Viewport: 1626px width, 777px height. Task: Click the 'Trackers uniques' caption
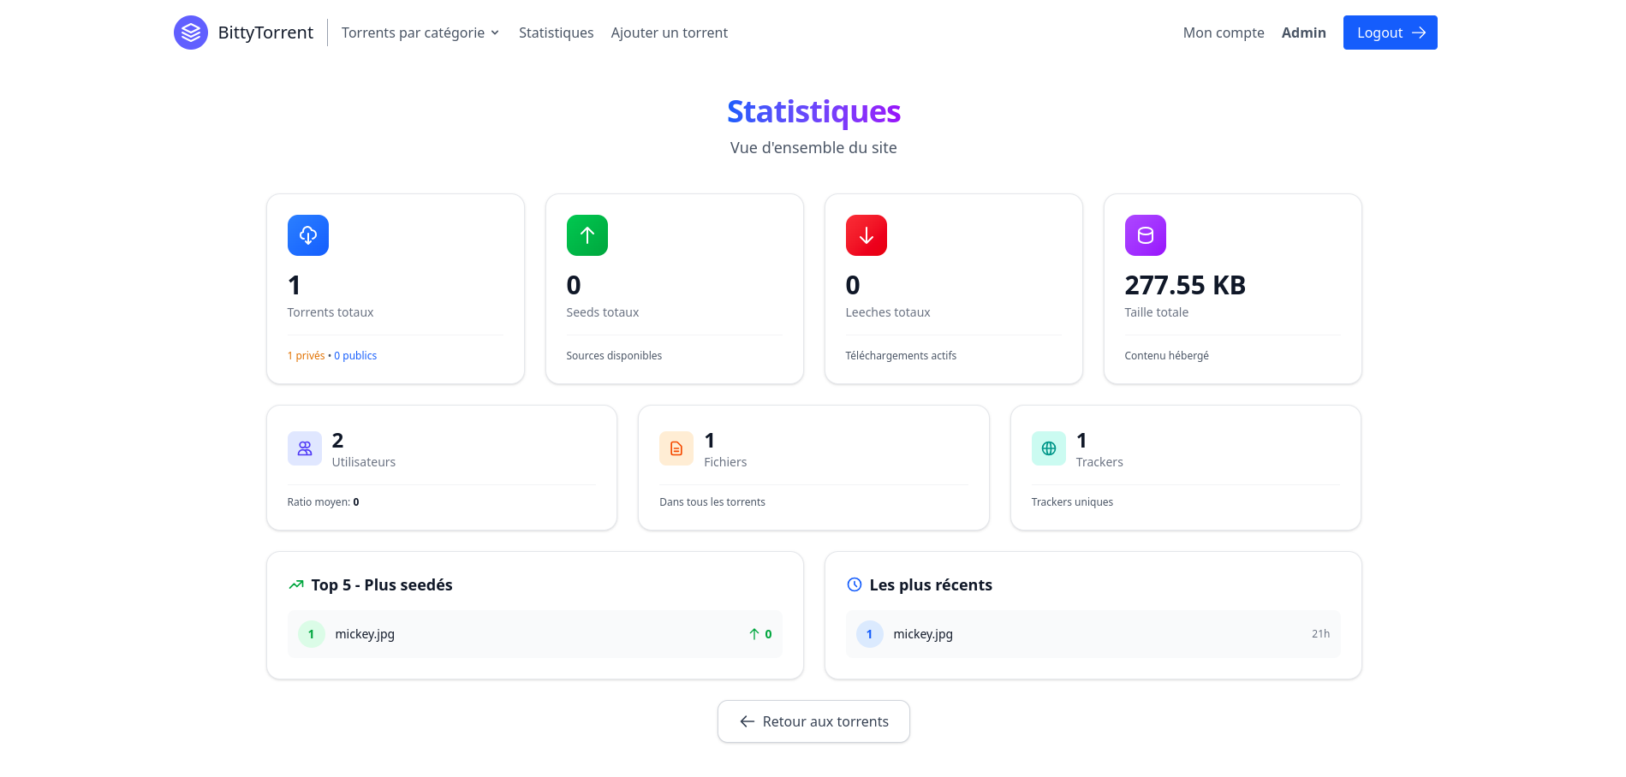[1072, 502]
